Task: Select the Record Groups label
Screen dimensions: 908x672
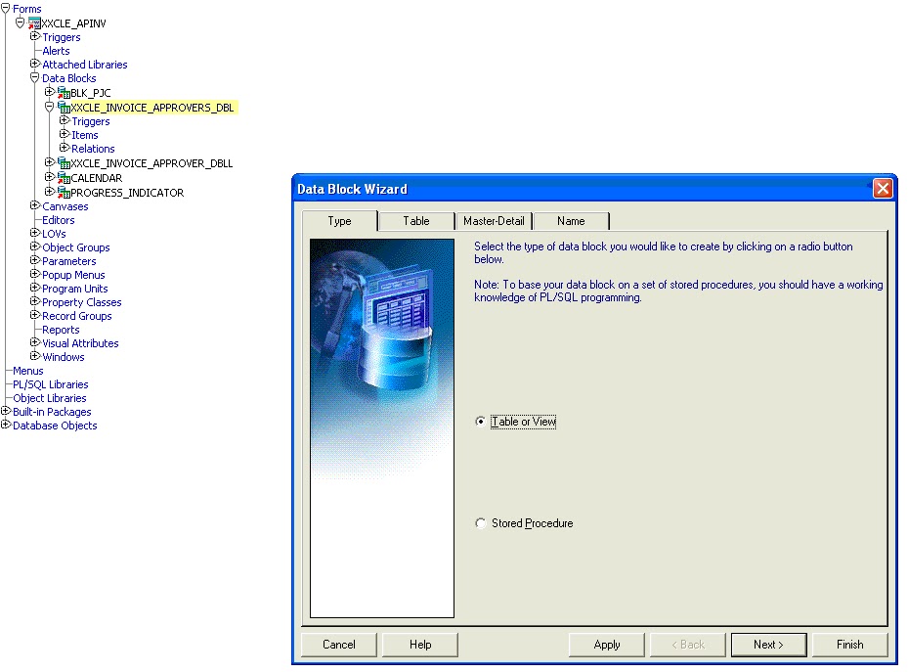Action: [x=77, y=316]
